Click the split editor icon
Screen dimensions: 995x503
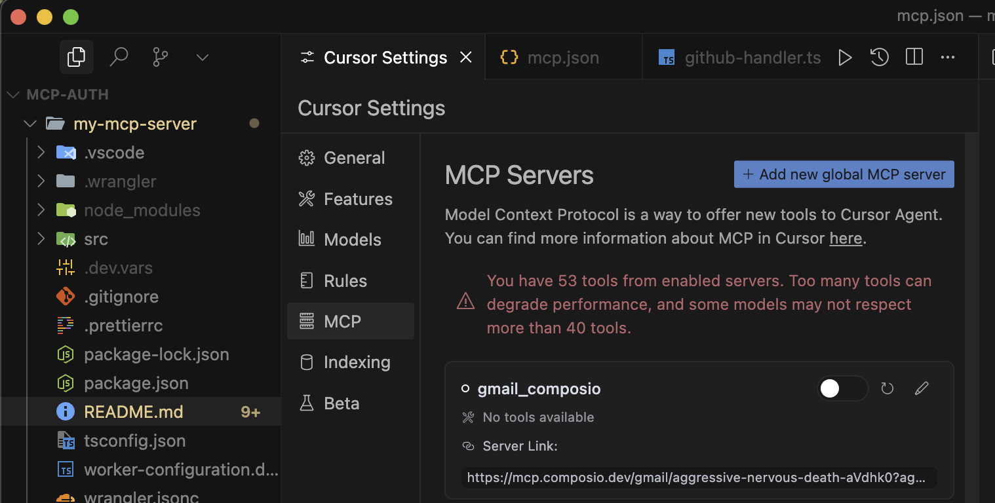[914, 58]
